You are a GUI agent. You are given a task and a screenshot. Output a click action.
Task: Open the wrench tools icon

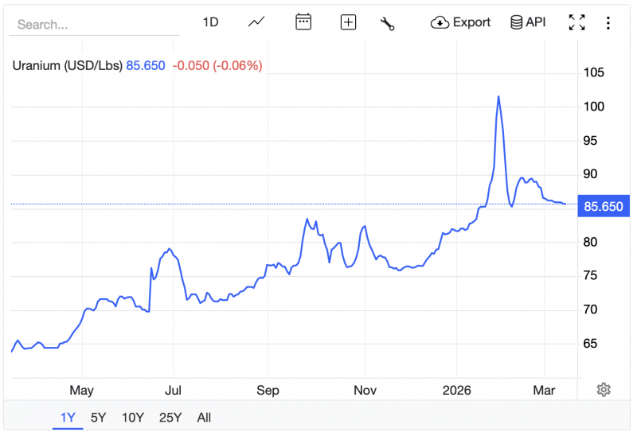click(388, 23)
